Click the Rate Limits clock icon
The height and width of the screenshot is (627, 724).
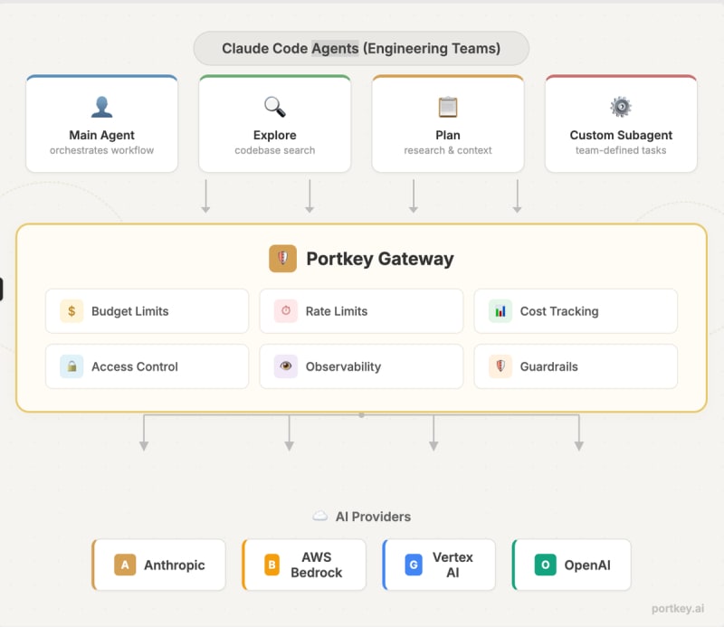tap(286, 311)
